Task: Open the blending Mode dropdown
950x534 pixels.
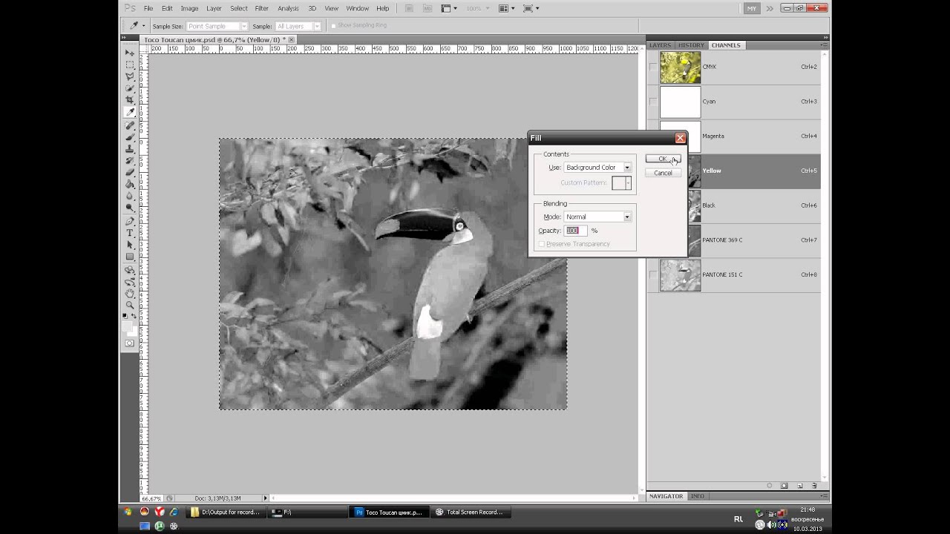Action: (597, 217)
